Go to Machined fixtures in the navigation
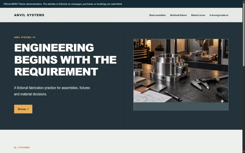The height and width of the screenshot is (153, 245). (178, 15)
